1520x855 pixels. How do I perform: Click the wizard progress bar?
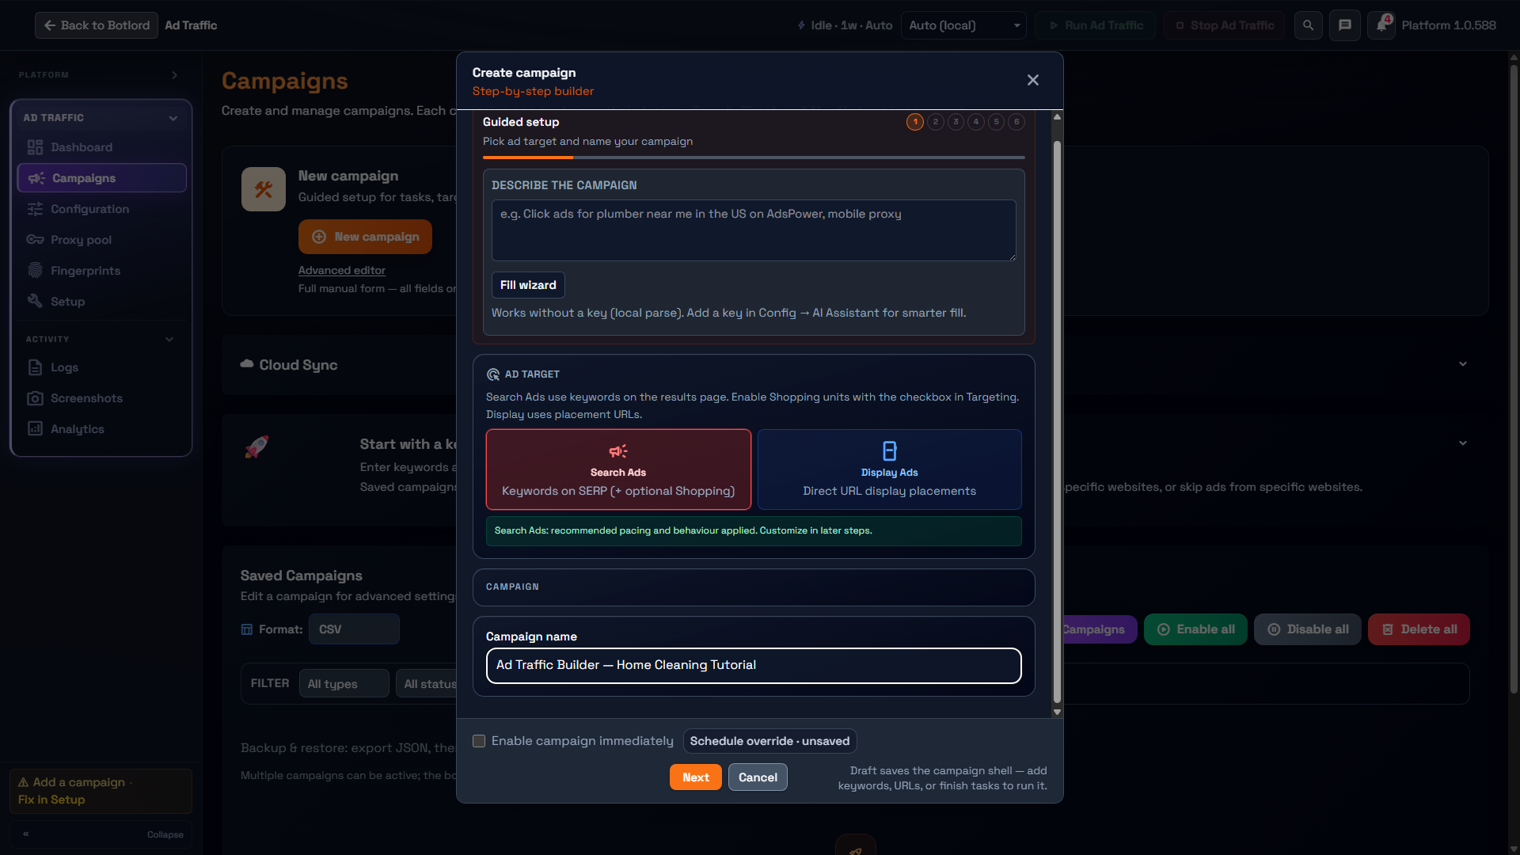pyautogui.click(x=754, y=158)
